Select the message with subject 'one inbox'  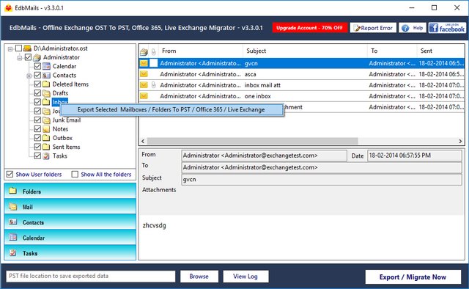[301, 96]
